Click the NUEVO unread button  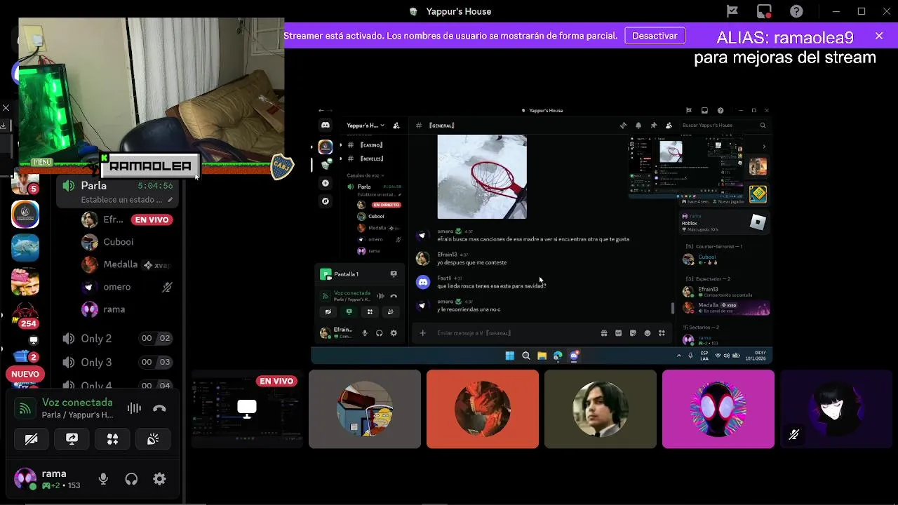[25, 374]
